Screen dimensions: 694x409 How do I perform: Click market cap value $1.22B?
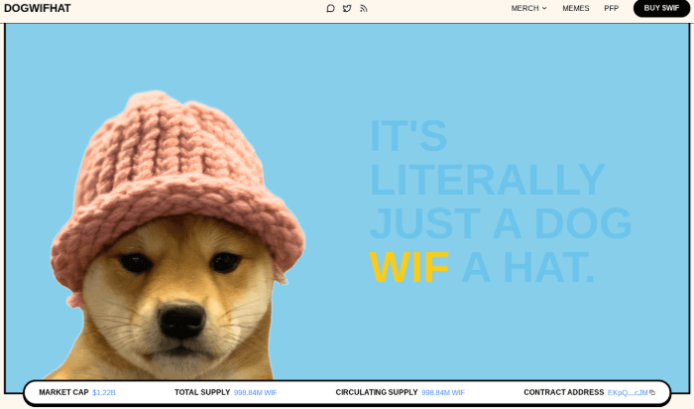coord(104,392)
